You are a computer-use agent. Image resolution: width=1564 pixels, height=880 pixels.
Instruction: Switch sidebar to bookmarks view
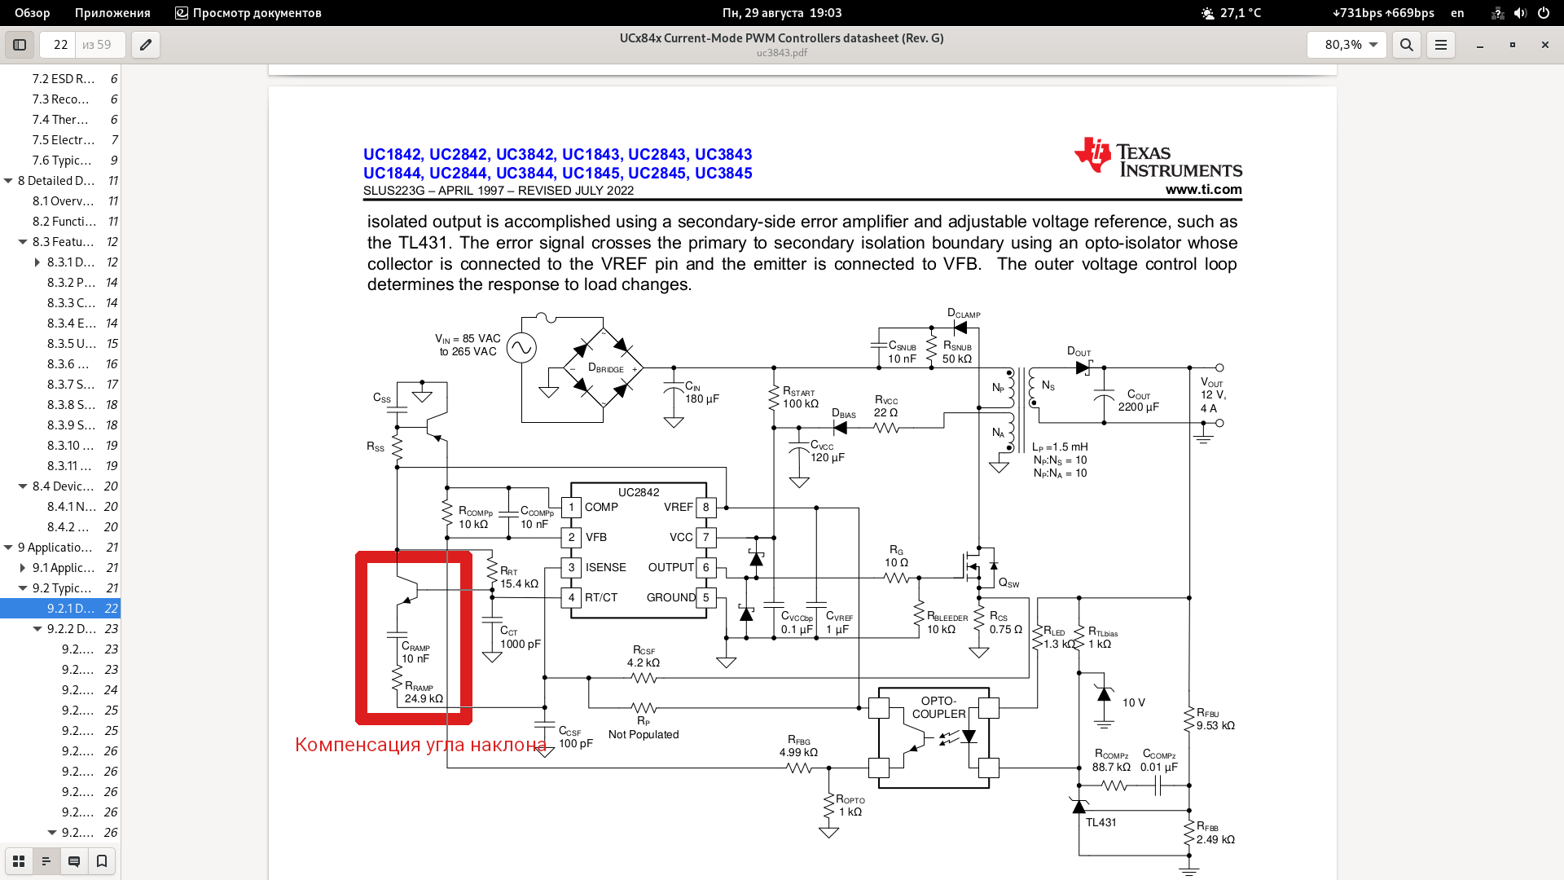(102, 861)
